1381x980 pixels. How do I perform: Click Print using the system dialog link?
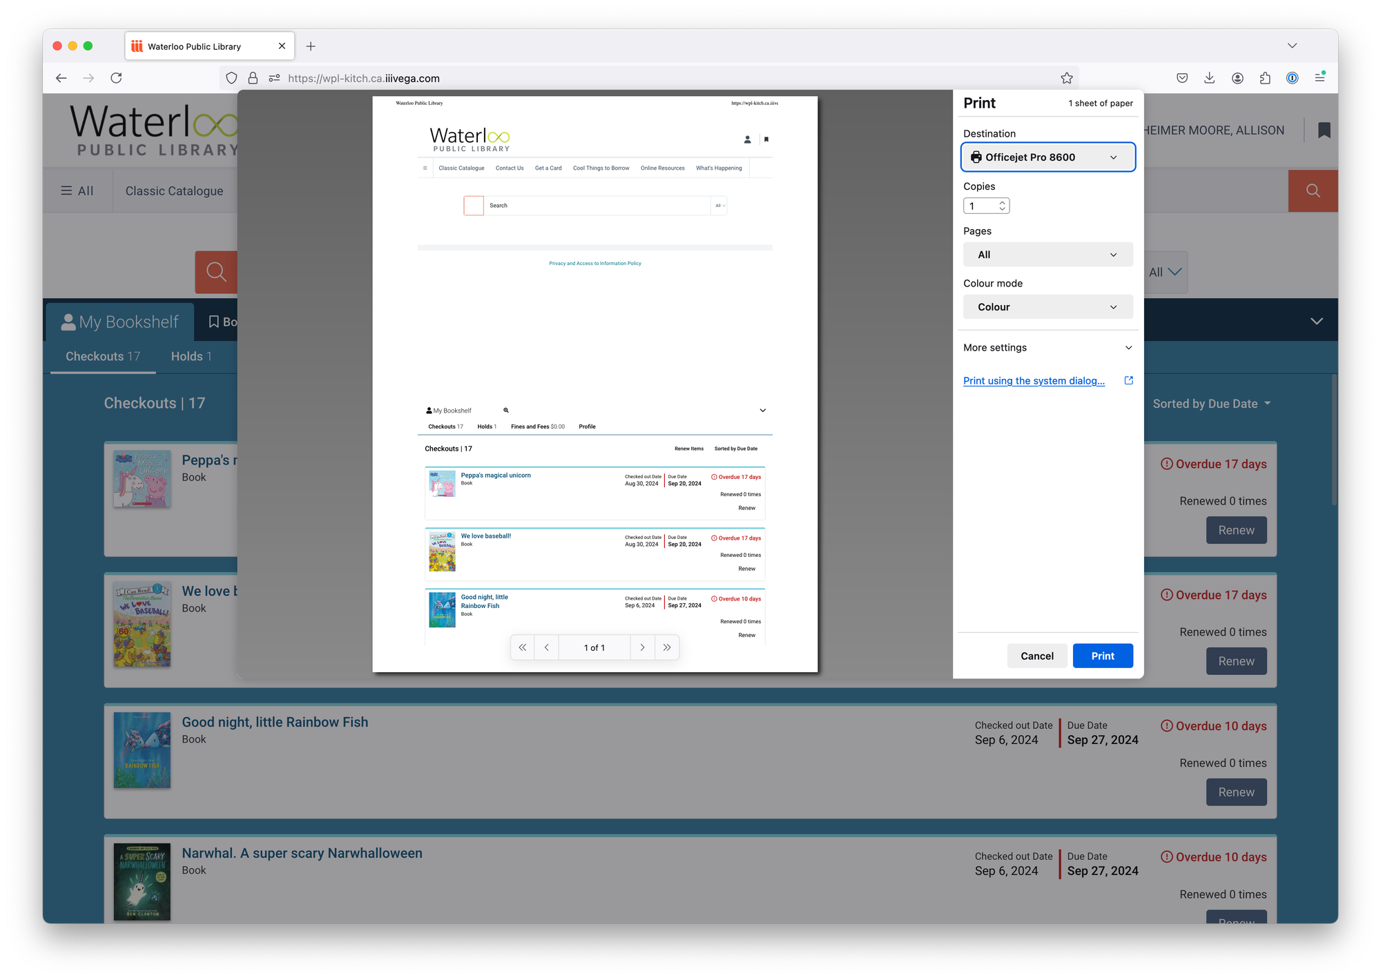tap(1034, 380)
